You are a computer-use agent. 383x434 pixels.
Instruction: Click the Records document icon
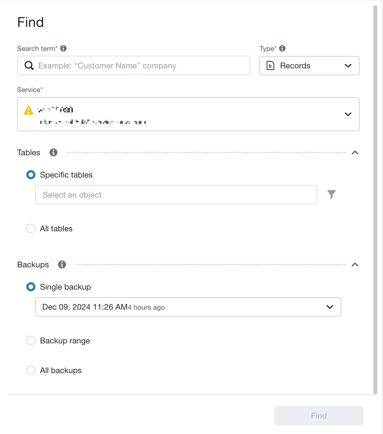tap(270, 65)
